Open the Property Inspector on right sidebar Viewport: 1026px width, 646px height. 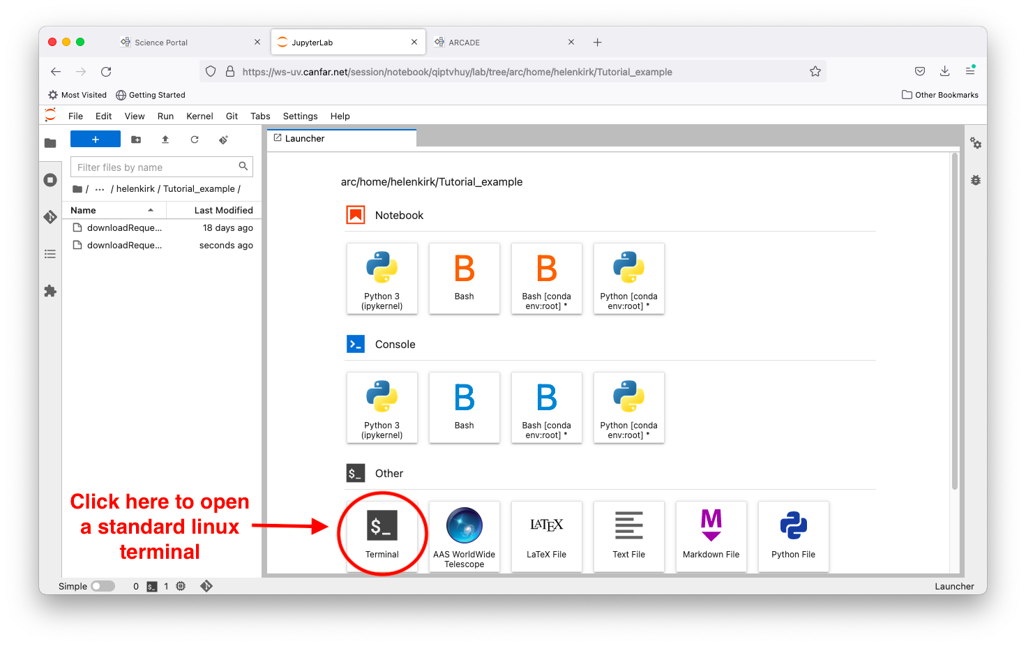pyautogui.click(x=976, y=143)
